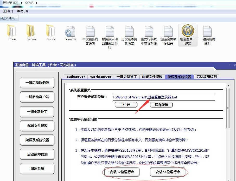Screen dimensions: 236x181
Task: Open the 服务端启动故障解决办法 document
Action: tap(110, 32)
